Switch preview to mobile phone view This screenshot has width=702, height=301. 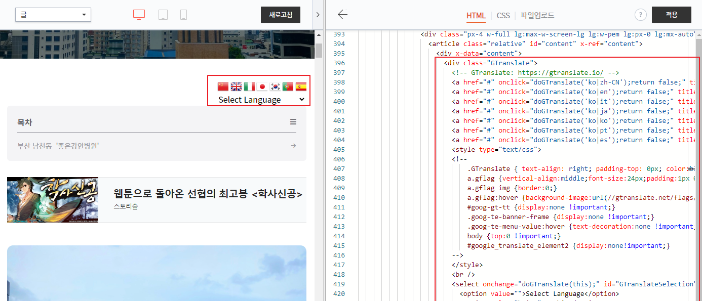(183, 15)
